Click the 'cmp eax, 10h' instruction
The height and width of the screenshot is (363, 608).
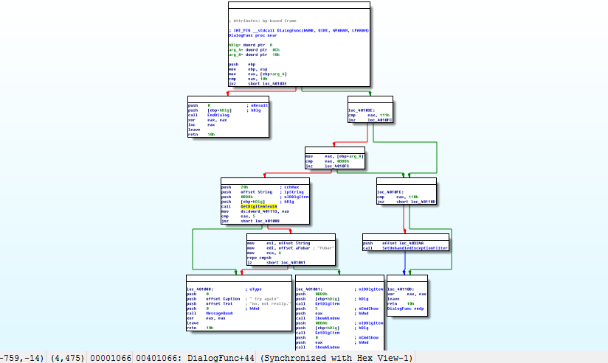248,79
